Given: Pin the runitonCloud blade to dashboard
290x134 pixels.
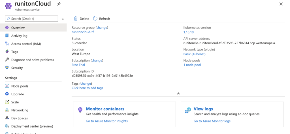Looking at the screenshot, I should click(59, 4).
